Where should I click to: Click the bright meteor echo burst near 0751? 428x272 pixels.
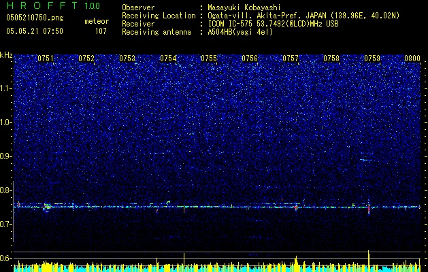[47, 207]
